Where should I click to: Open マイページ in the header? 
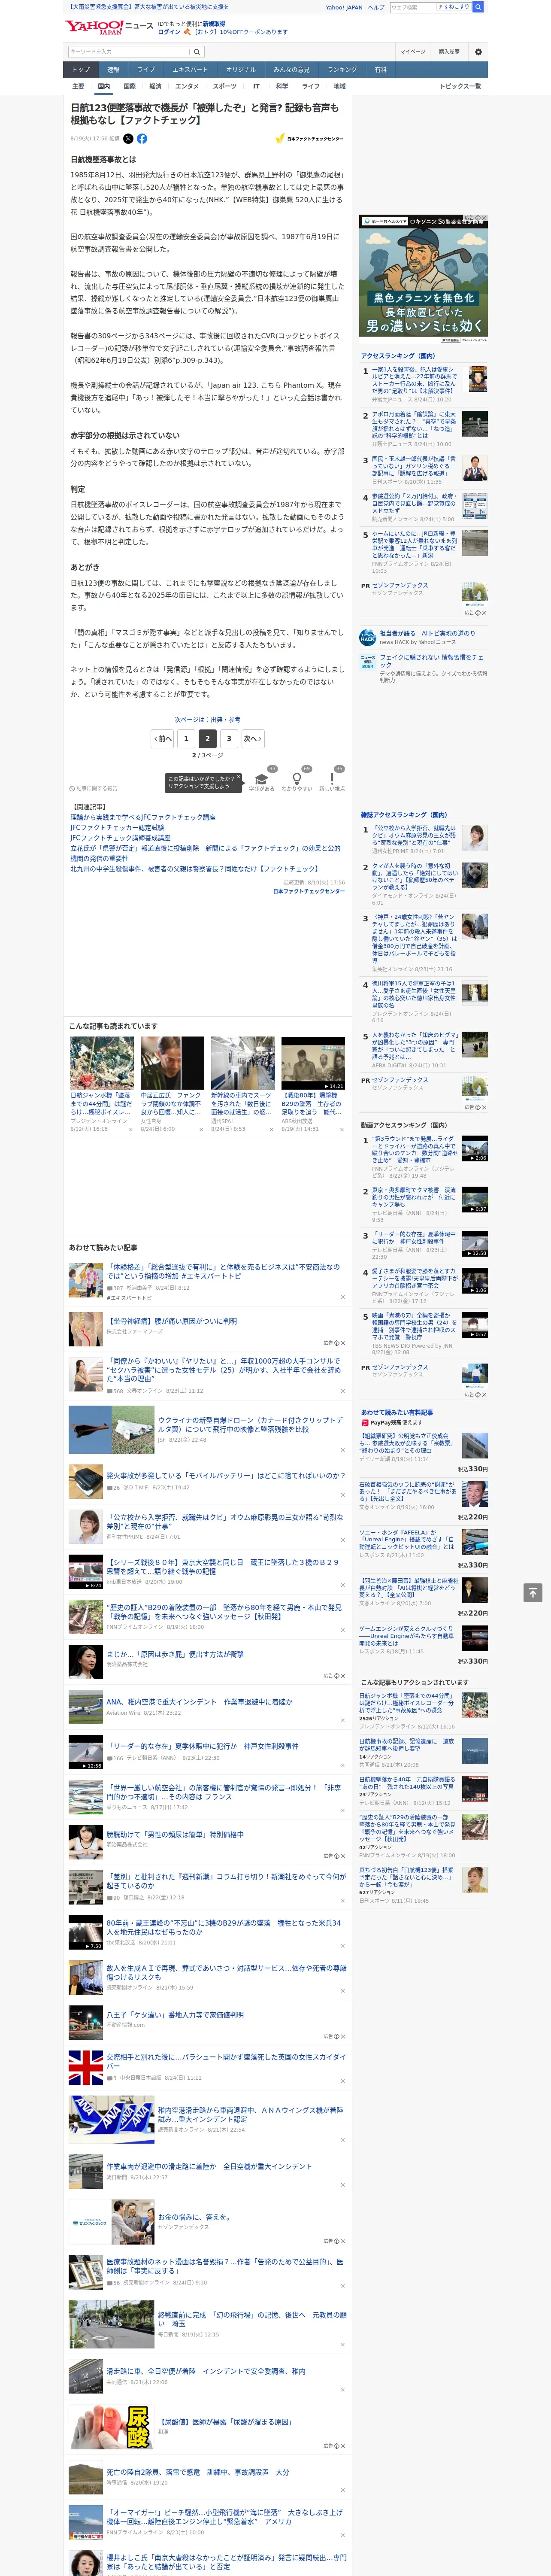(413, 52)
